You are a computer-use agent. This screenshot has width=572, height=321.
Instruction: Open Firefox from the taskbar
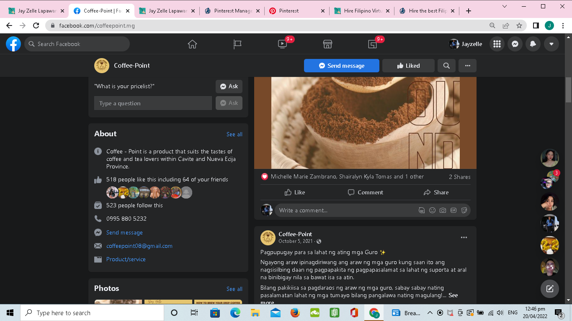(295, 313)
